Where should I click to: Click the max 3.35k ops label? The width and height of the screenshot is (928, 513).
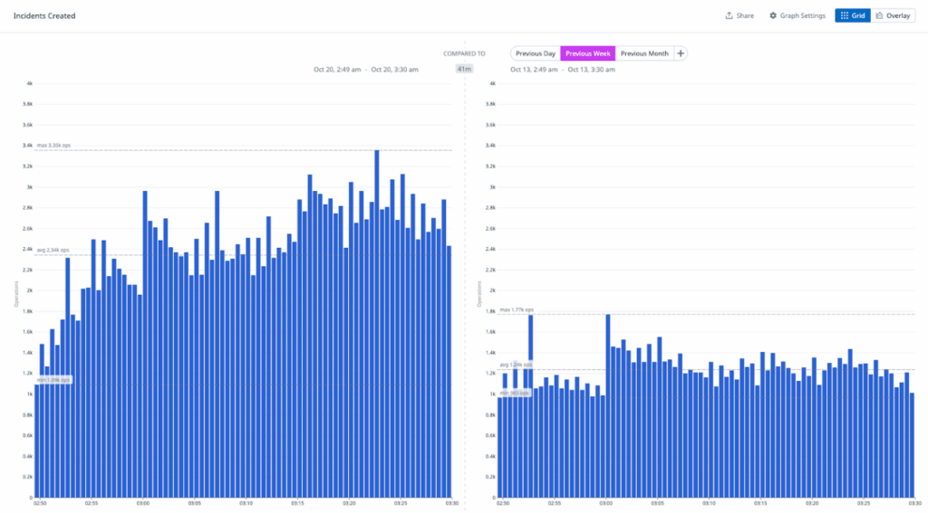click(53, 145)
